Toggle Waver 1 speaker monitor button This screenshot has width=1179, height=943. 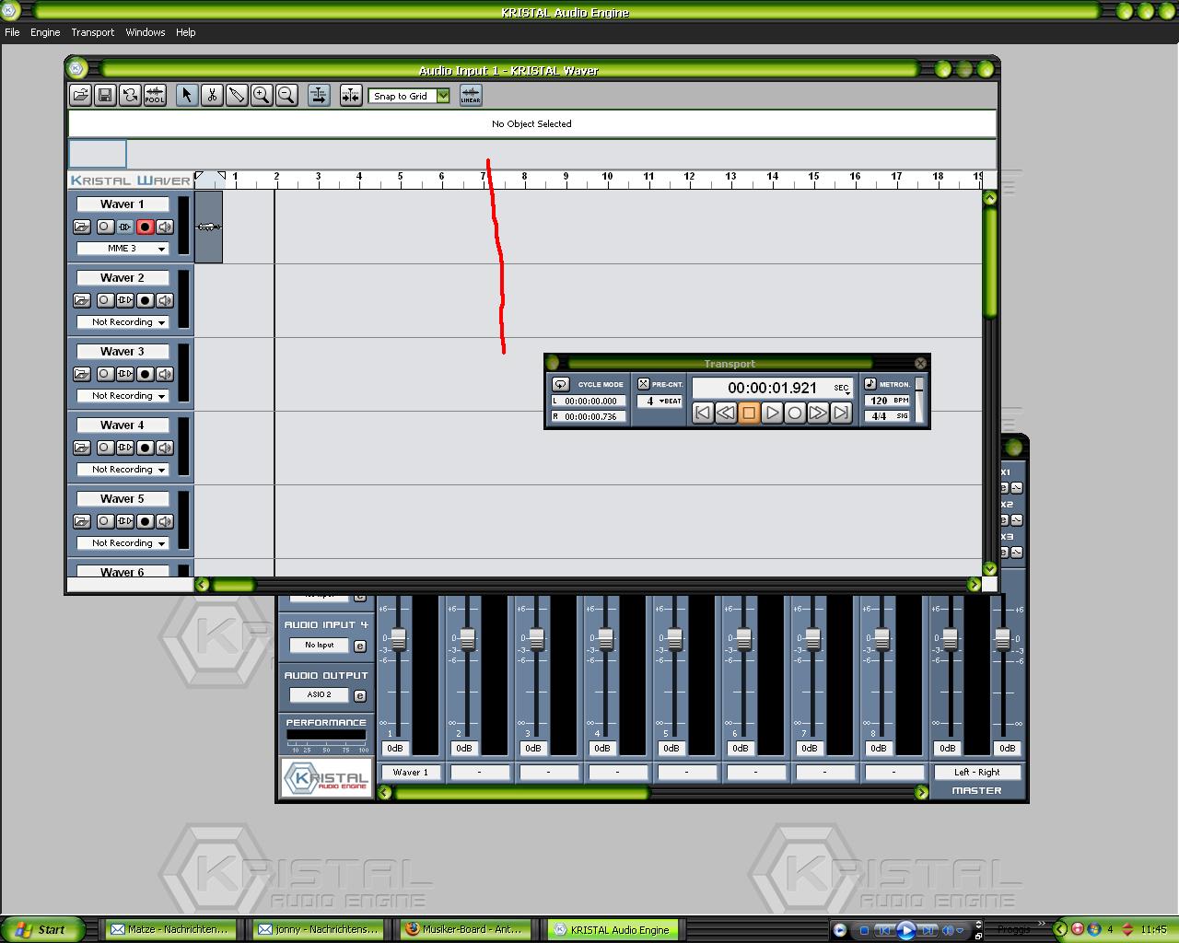tap(165, 227)
